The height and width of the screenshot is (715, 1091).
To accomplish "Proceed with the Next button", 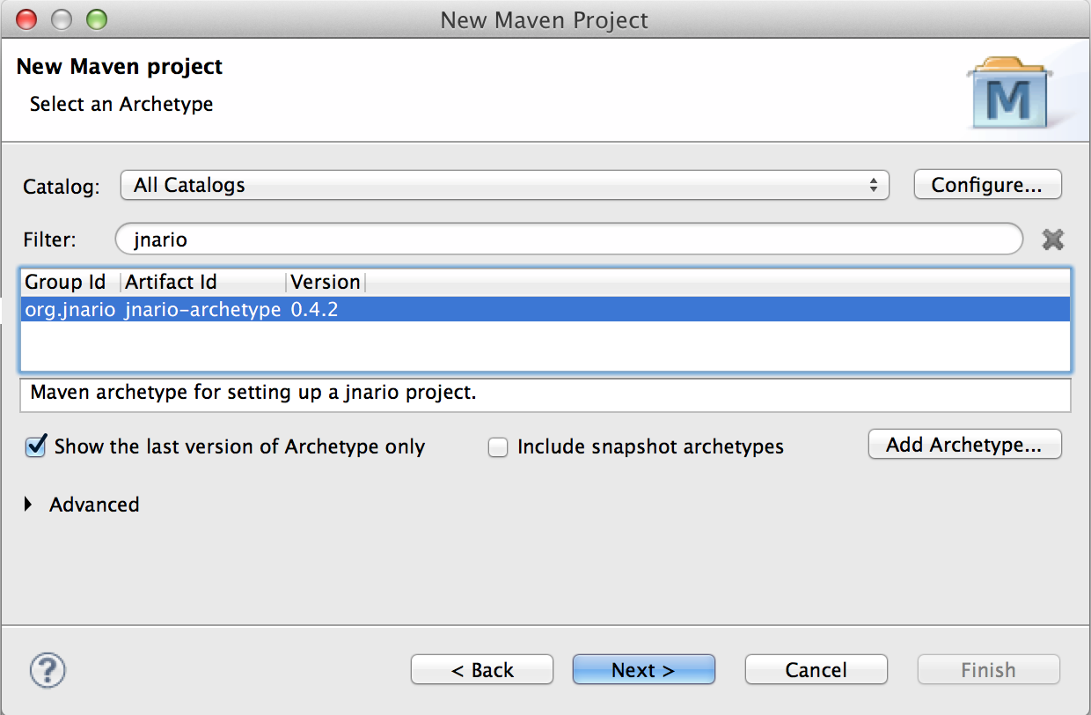I will 643,670.
